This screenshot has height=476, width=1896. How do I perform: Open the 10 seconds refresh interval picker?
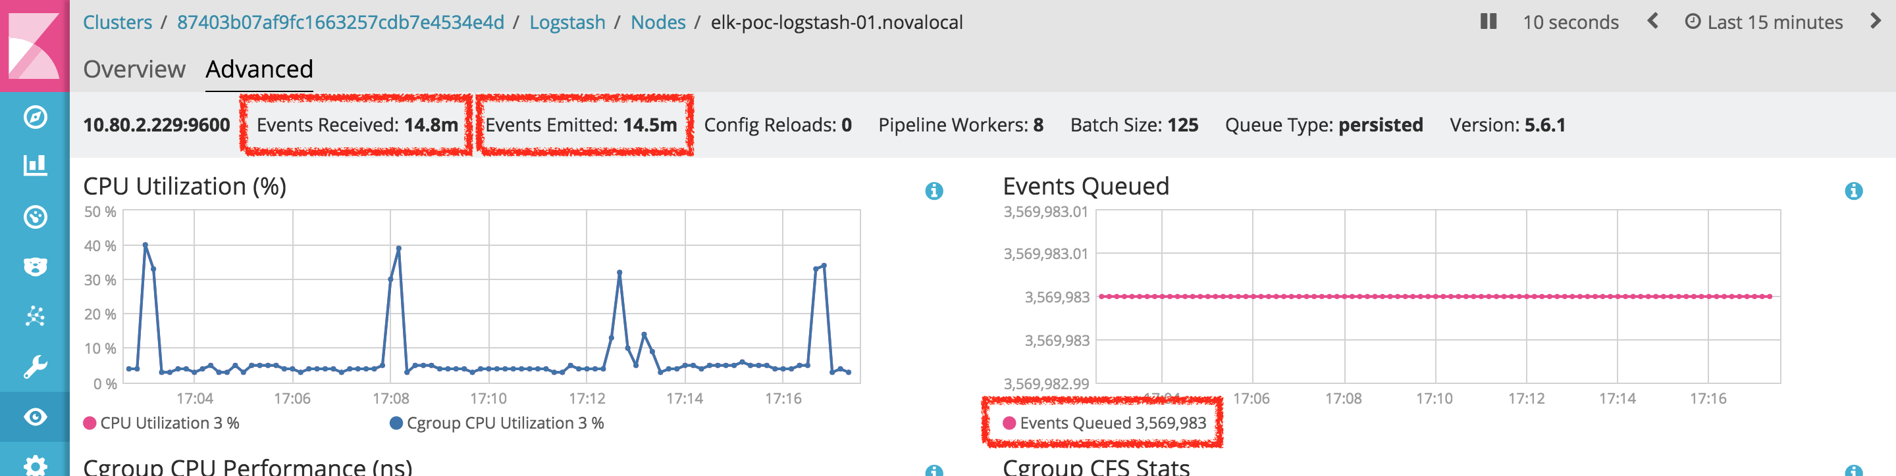[x=1571, y=23]
